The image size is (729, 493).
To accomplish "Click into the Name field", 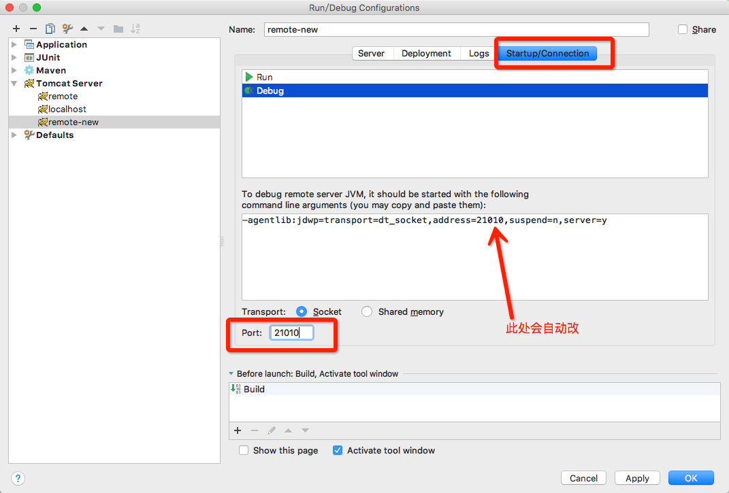I will pos(457,30).
